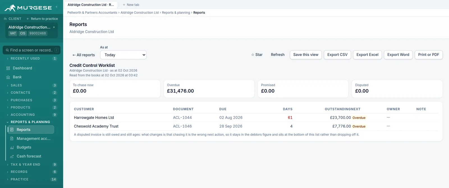
Task: Click the Murgese horse logo
Action: 10,8
